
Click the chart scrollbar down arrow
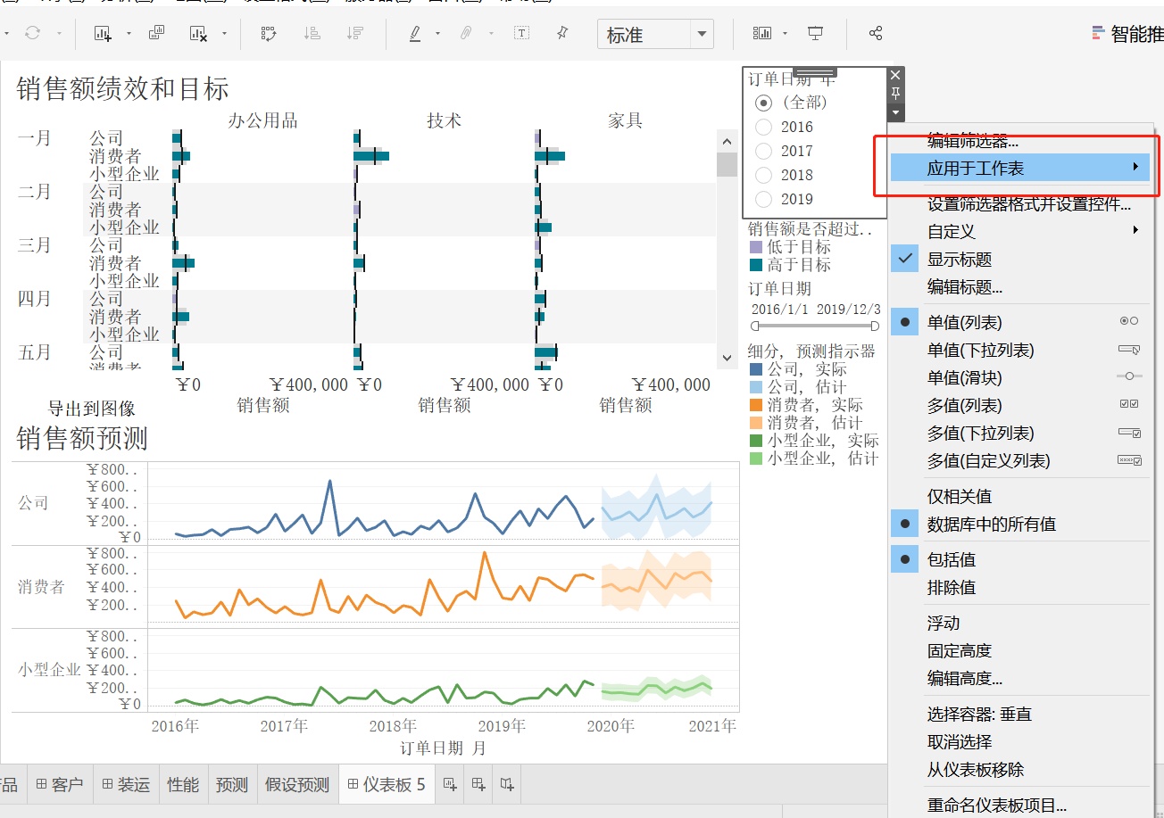pos(727,358)
